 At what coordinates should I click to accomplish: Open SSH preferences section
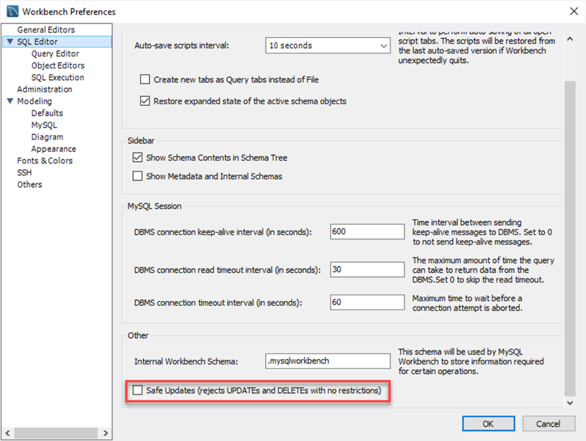25,172
